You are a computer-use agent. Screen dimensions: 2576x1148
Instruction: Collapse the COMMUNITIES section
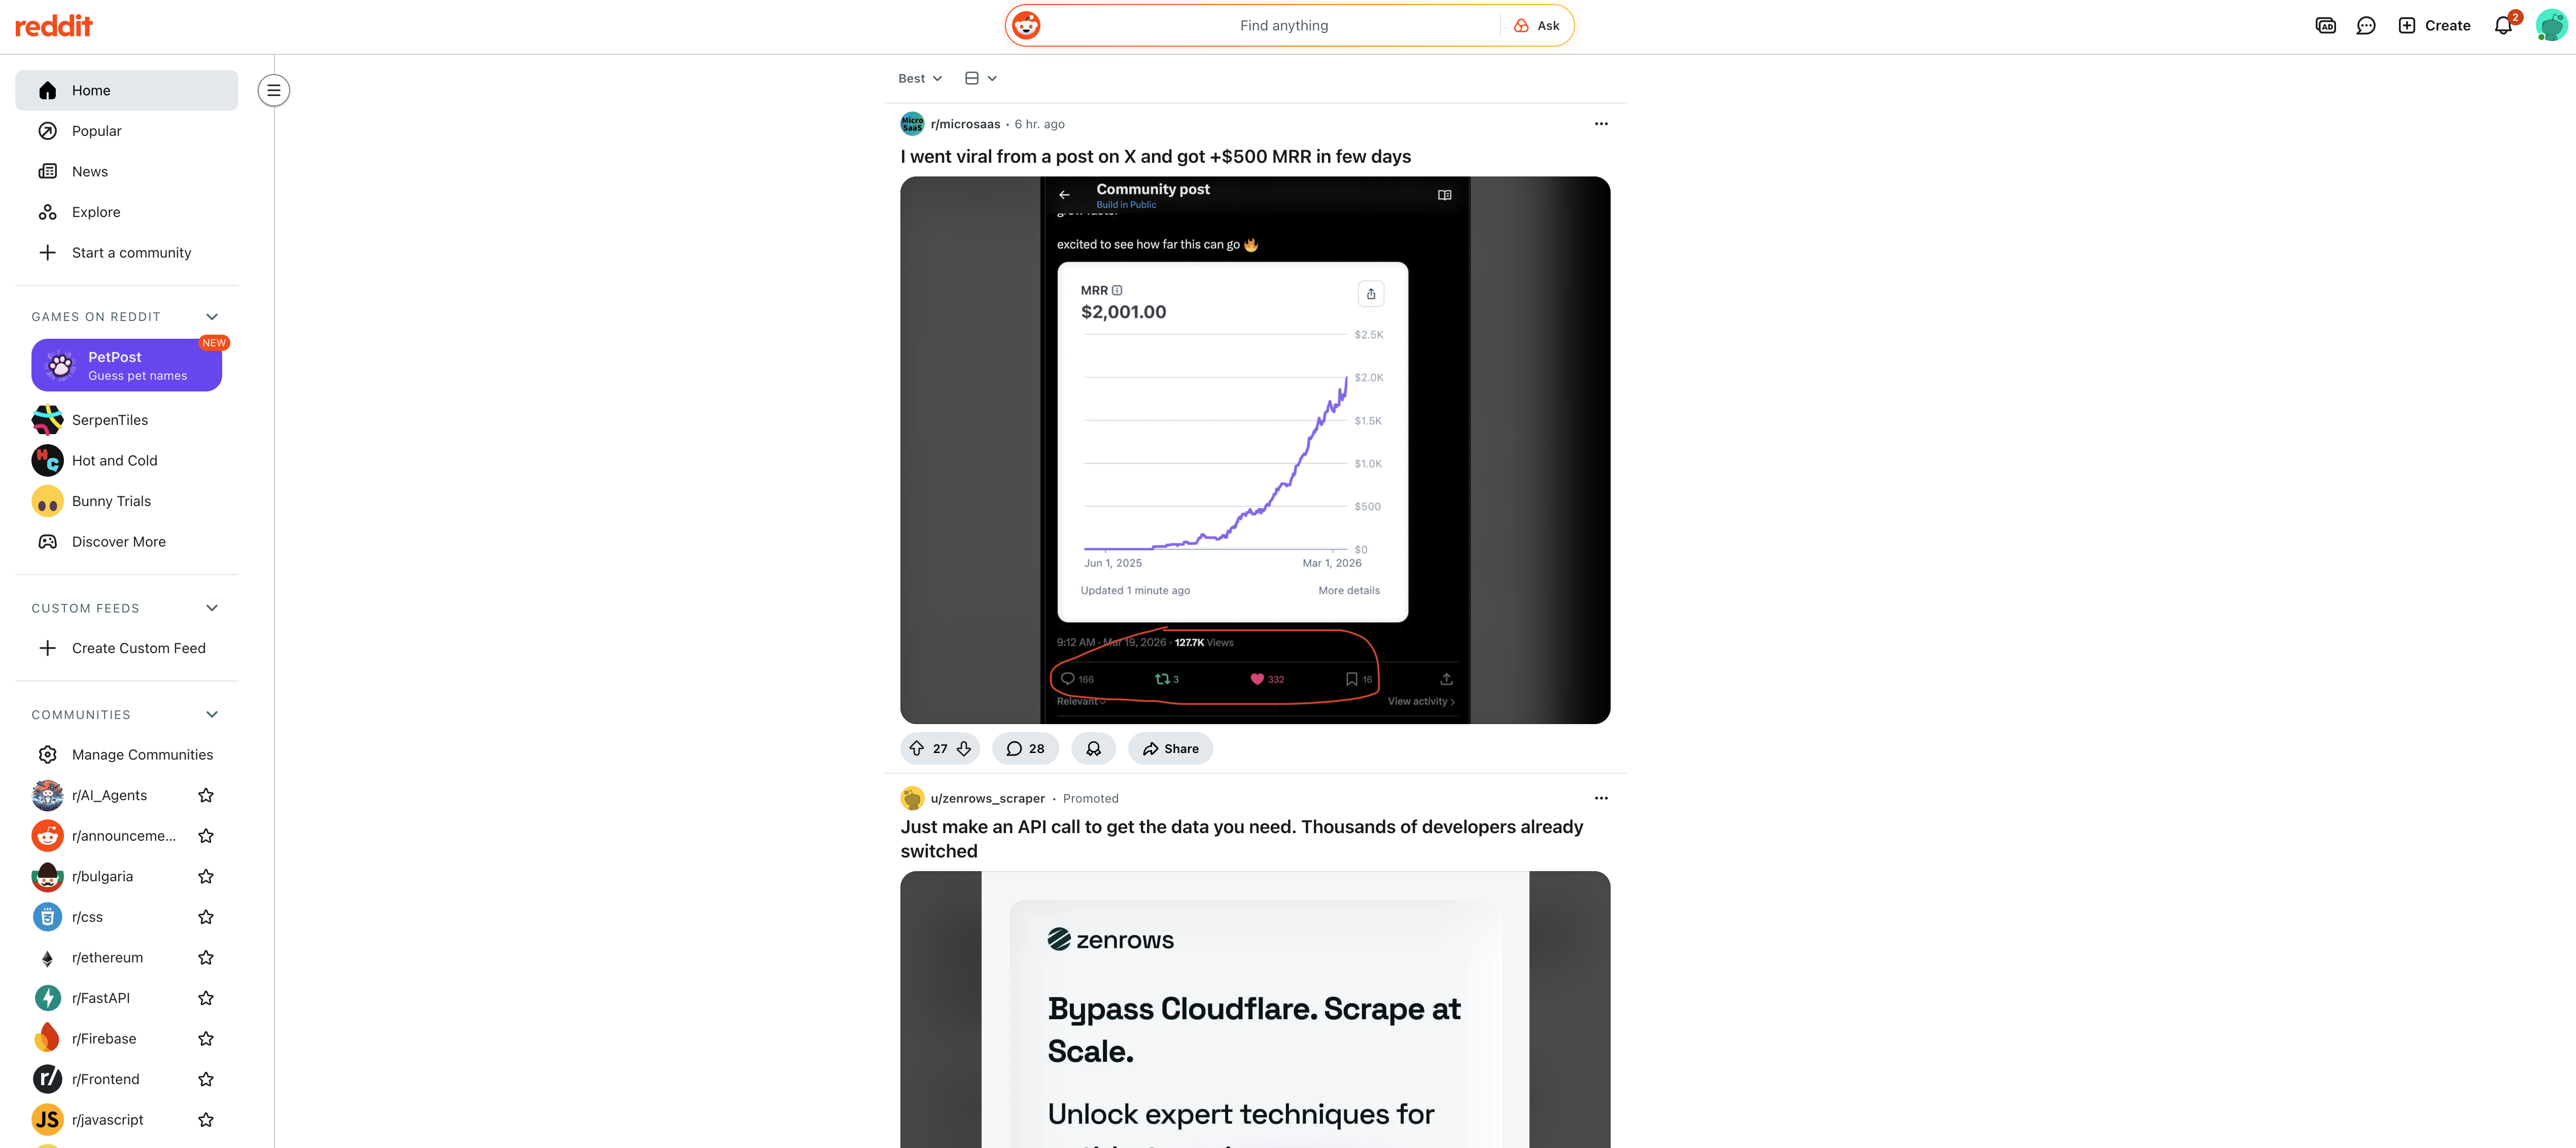(211, 714)
